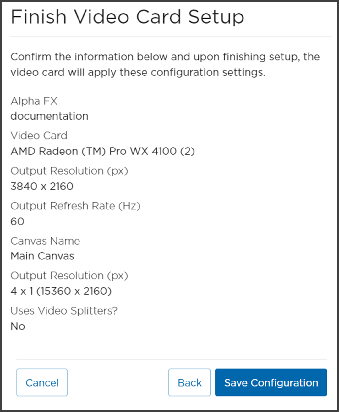Select the Video Card field label
The image size is (339, 412).
click(39, 136)
